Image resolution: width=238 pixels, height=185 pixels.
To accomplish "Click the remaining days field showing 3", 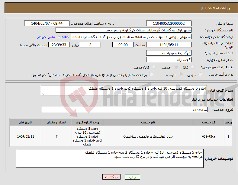I will 90,45.
